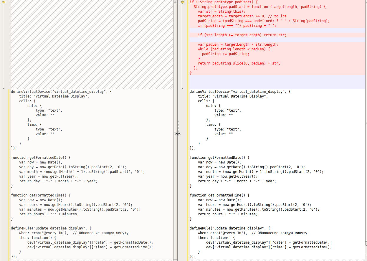Click the line 'var str = String(this);'
Screen dimensions: 367x261
[221, 11]
